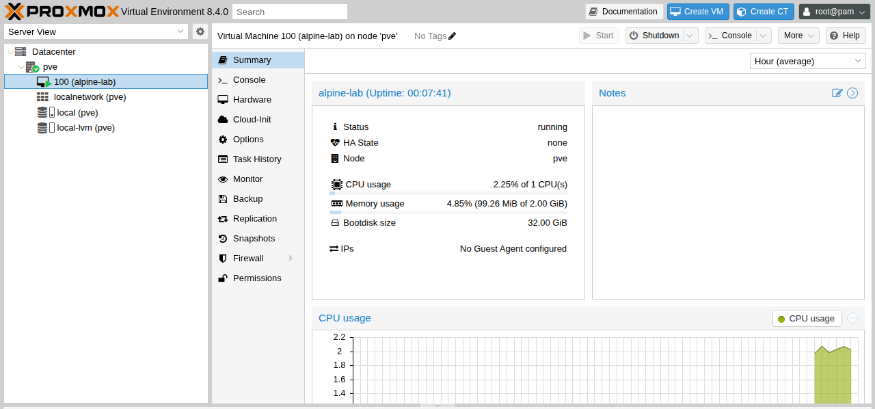This screenshot has width=875, height=409.
Task: Click the Create CT button
Action: [x=764, y=12]
